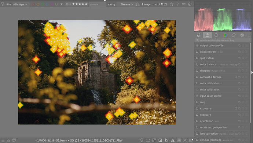This screenshot has width=253, height=143.
Task: Toggle the yellow color label filter
Action: pos(38,4)
